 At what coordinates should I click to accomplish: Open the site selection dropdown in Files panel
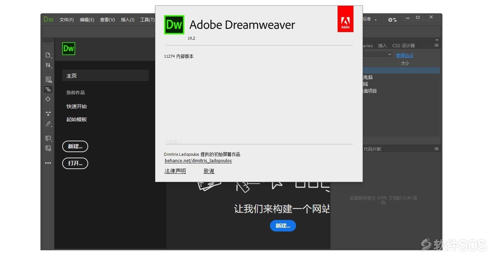point(378,54)
